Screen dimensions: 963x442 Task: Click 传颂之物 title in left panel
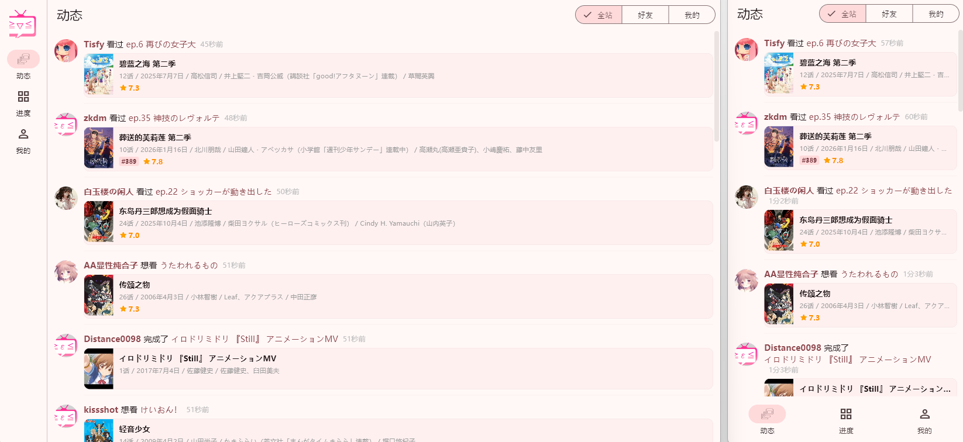135,285
